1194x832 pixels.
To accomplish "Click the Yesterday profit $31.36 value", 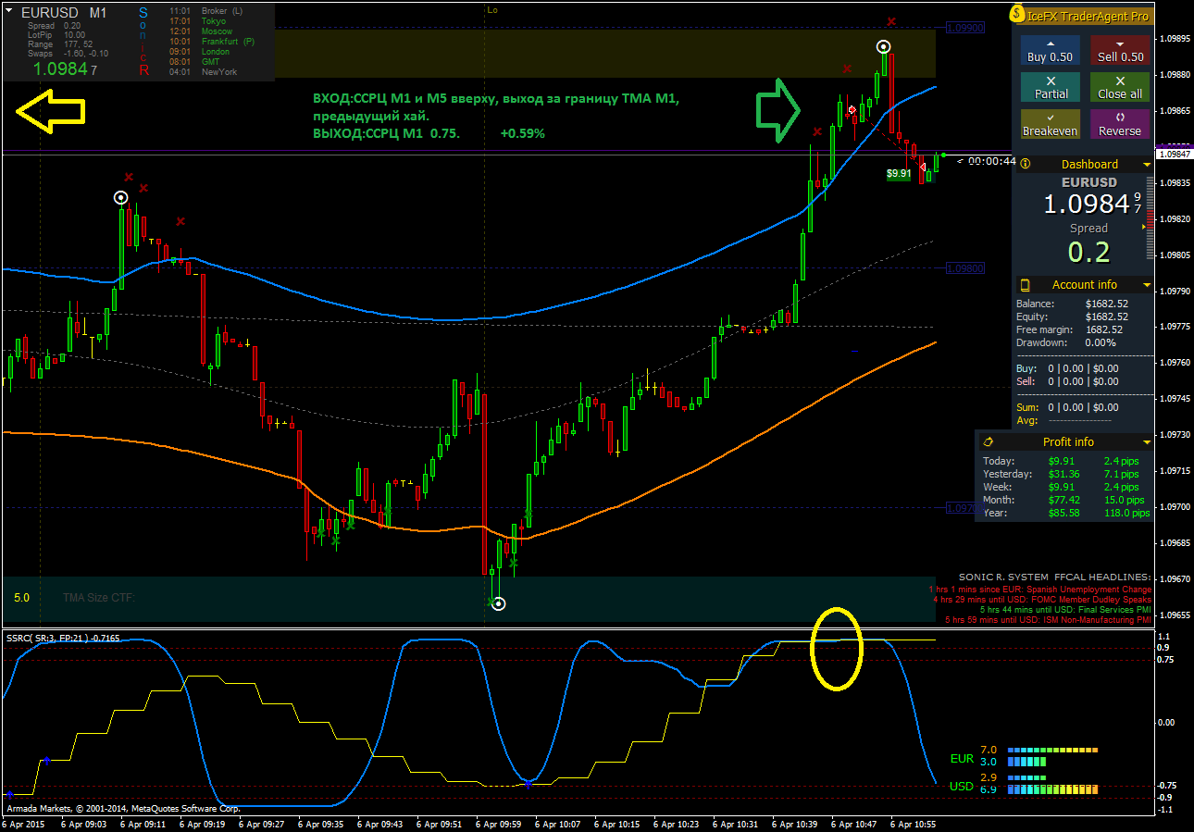I will tap(1063, 474).
